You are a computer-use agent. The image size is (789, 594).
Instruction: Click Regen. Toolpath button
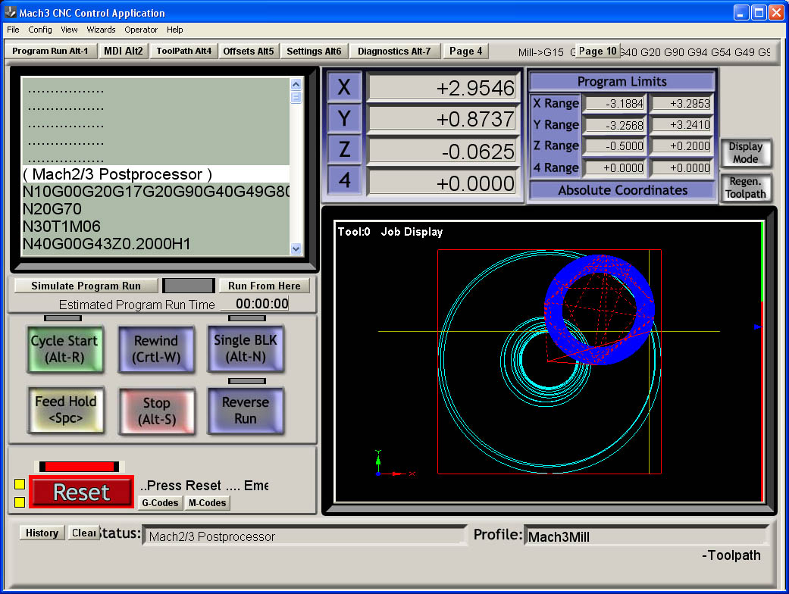point(745,188)
